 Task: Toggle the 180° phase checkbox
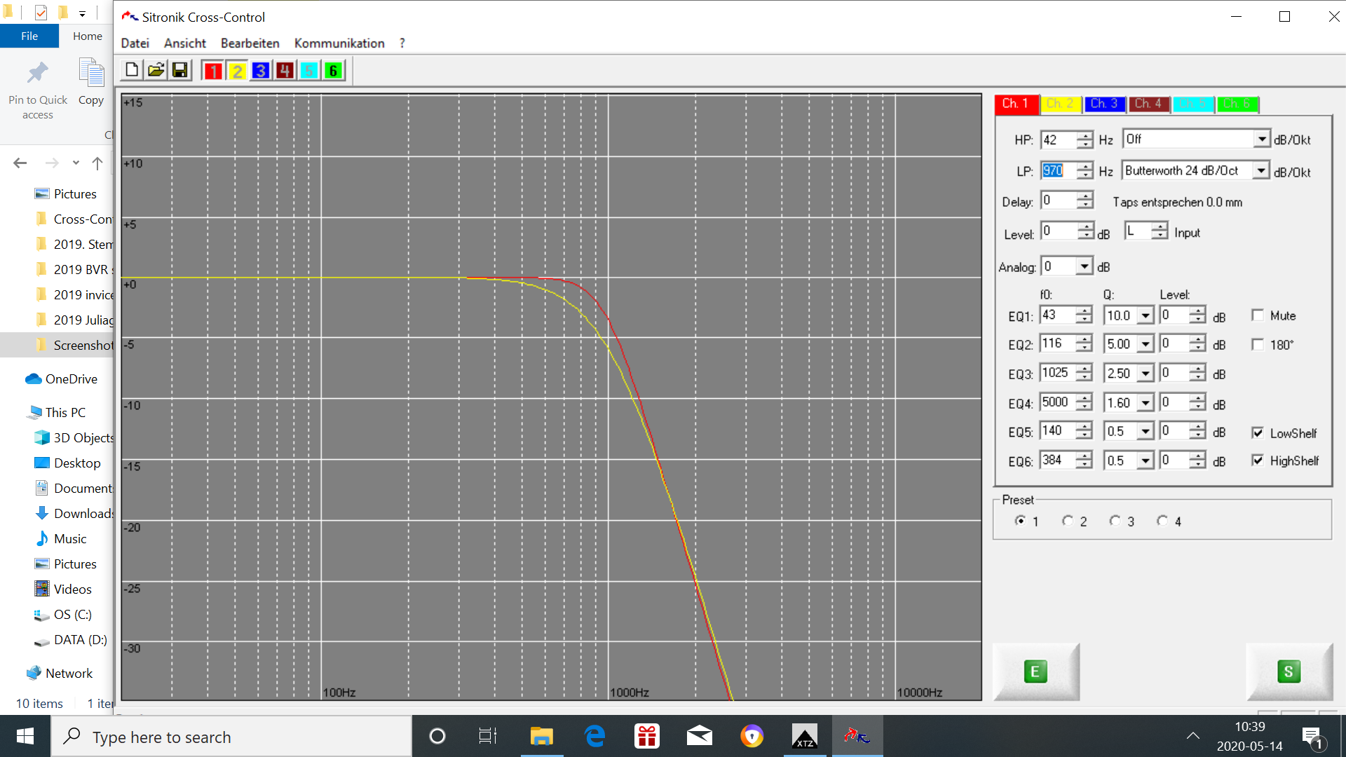point(1258,344)
